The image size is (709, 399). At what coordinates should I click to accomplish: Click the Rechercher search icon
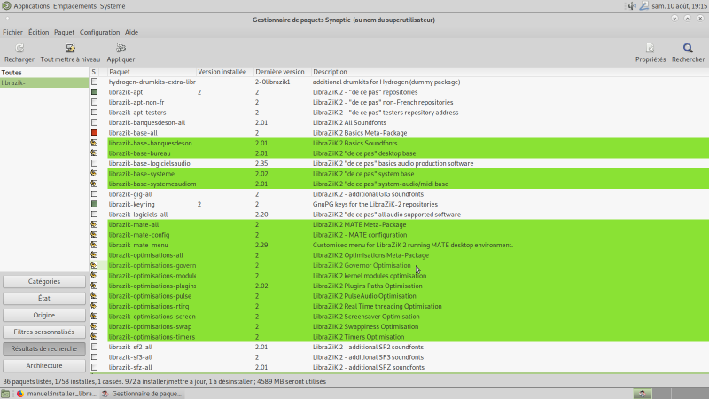click(688, 48)
